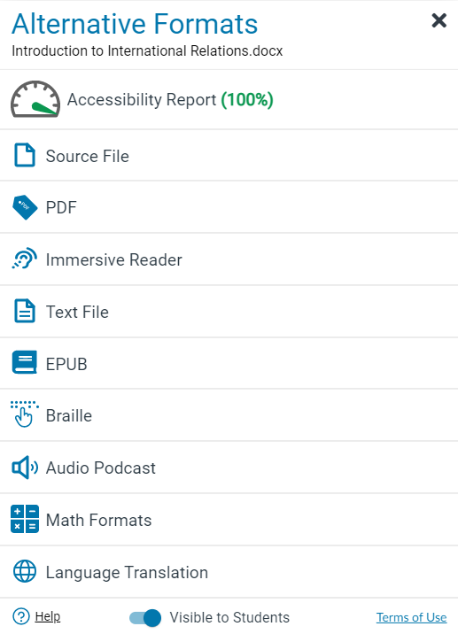This screenshot has width=458, height=634.
Task: Click the EPUB book icon
Action: coord(25,362)
